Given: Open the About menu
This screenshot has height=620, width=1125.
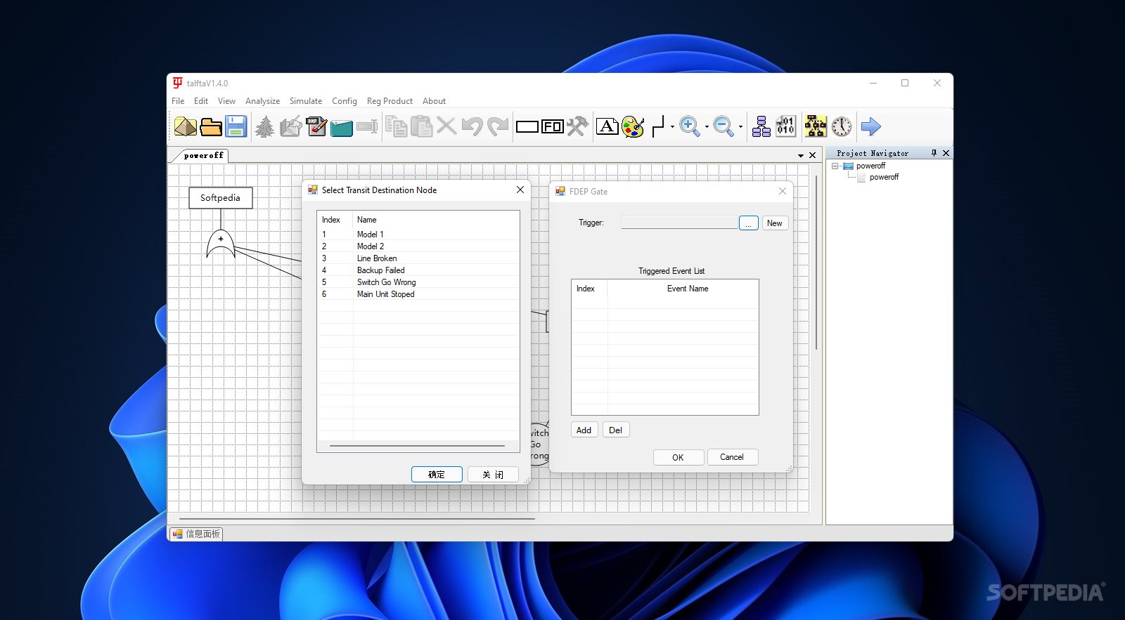Looking at the screenshot, I should pos(434,101).
